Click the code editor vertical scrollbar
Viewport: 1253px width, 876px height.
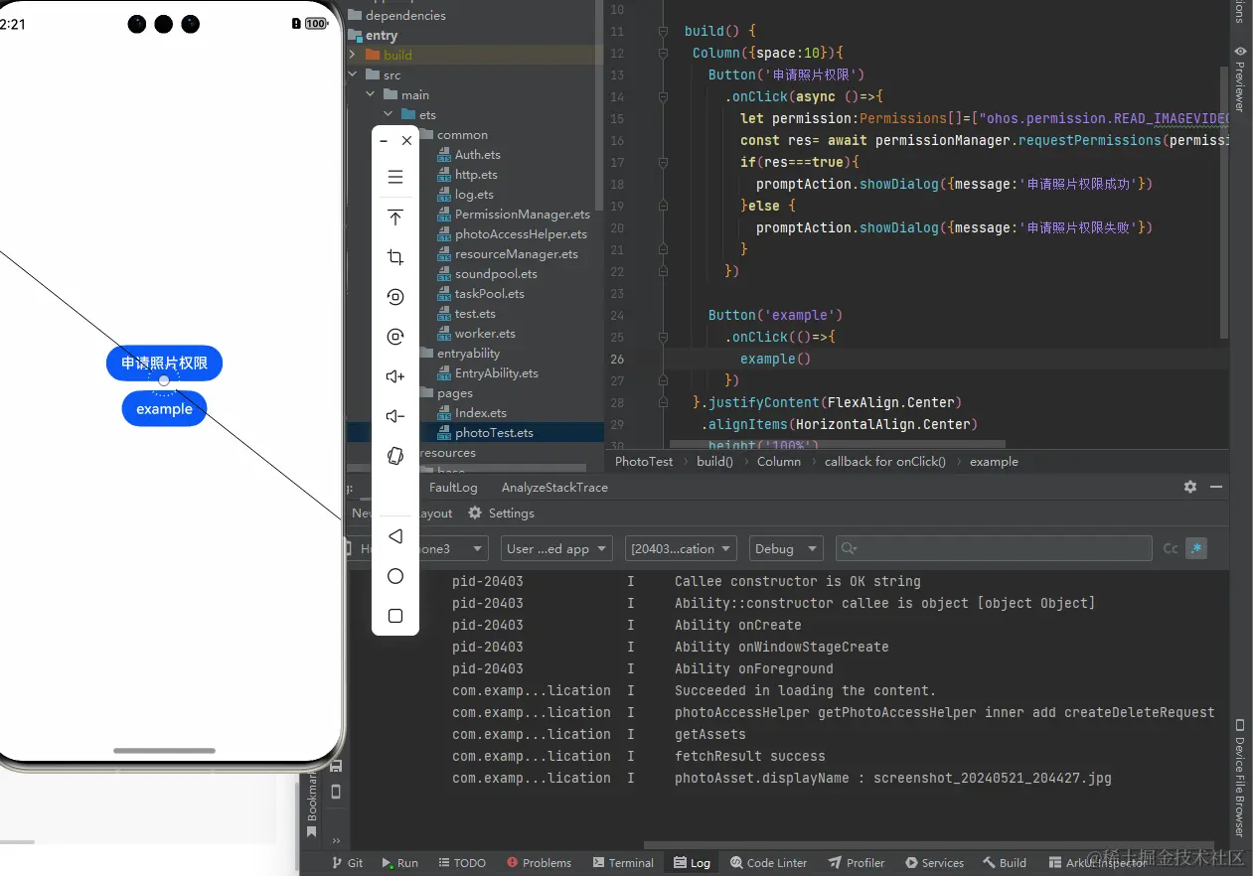click(1224, 204)
